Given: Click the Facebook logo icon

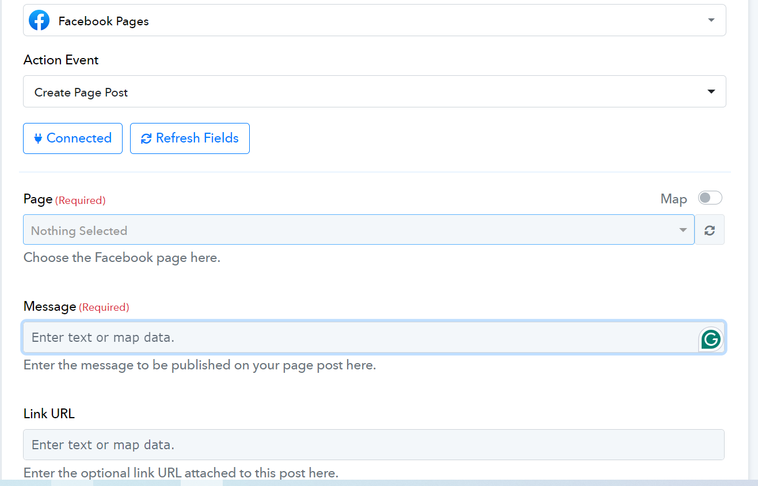Looking at the screenshot, I should tap(39, 21).
